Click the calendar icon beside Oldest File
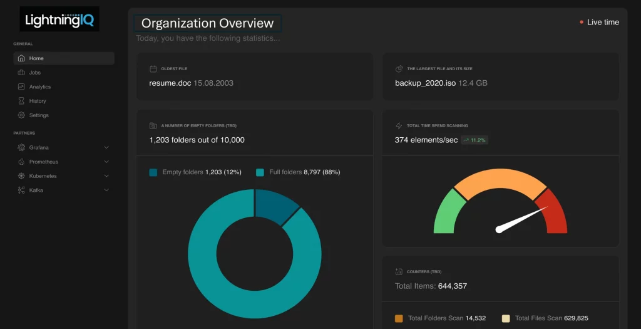Screen dimensions: 641x329 [153, 69]
